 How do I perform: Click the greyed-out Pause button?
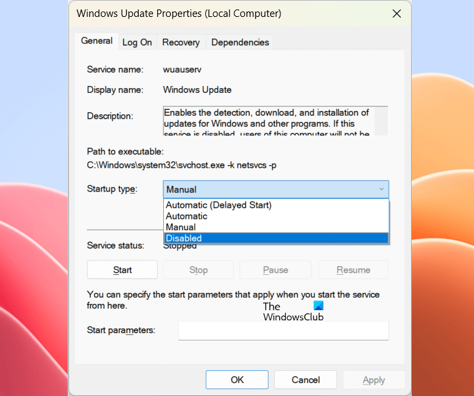276,269
